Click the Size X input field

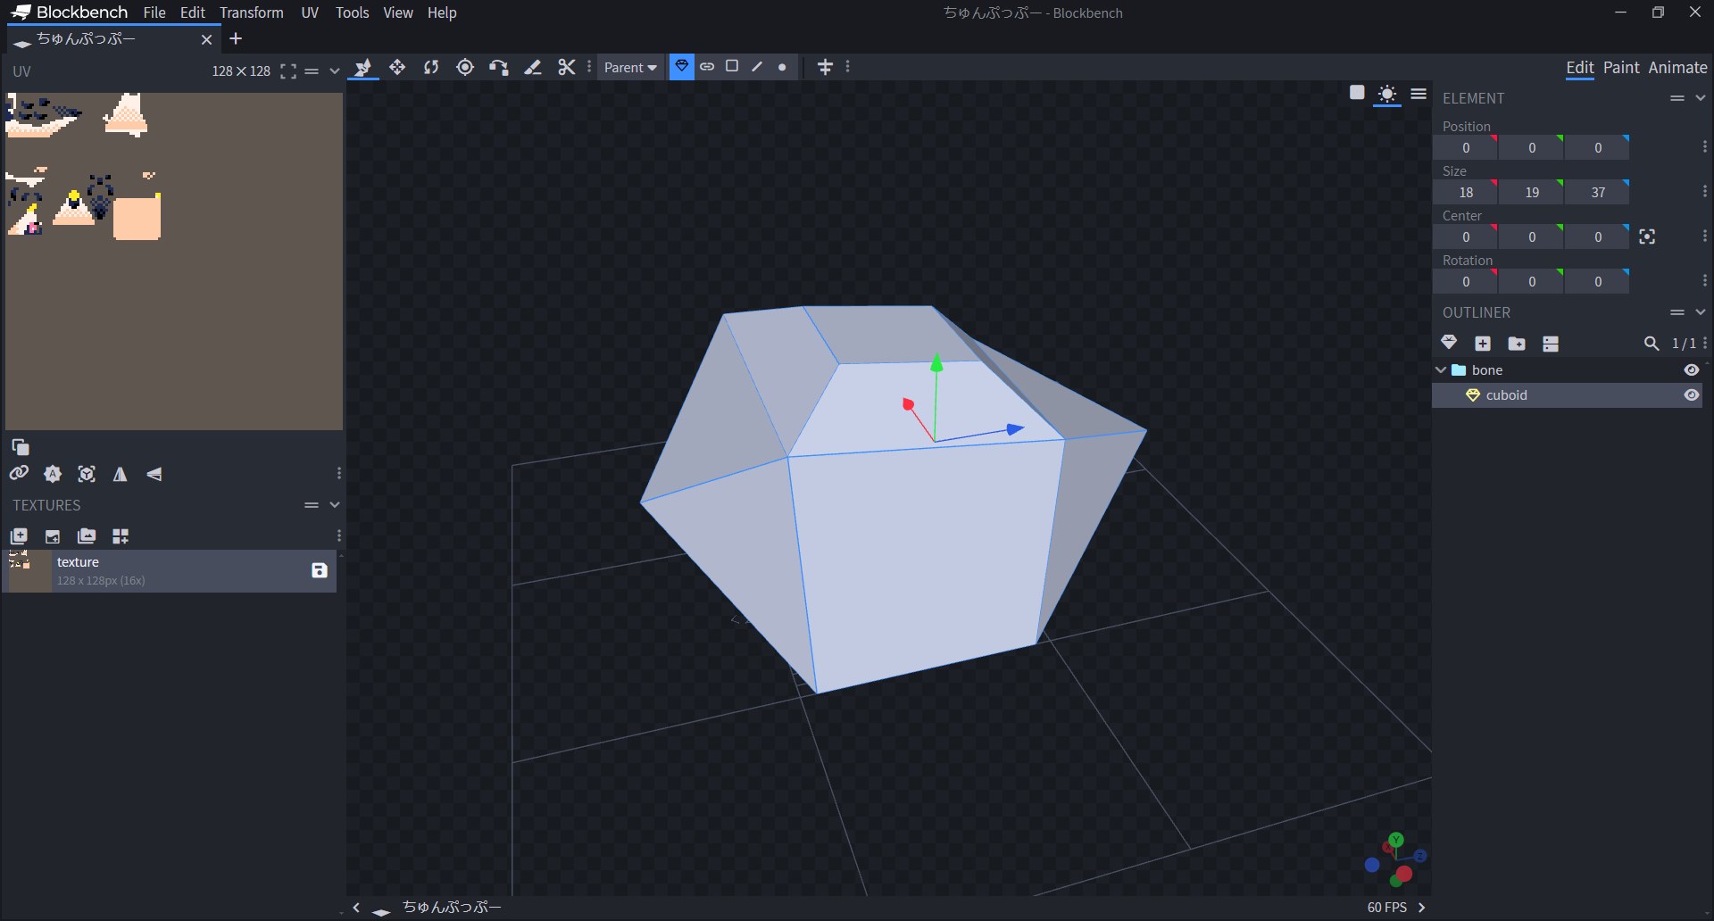pyautogui.click(x=1466, y=192)
